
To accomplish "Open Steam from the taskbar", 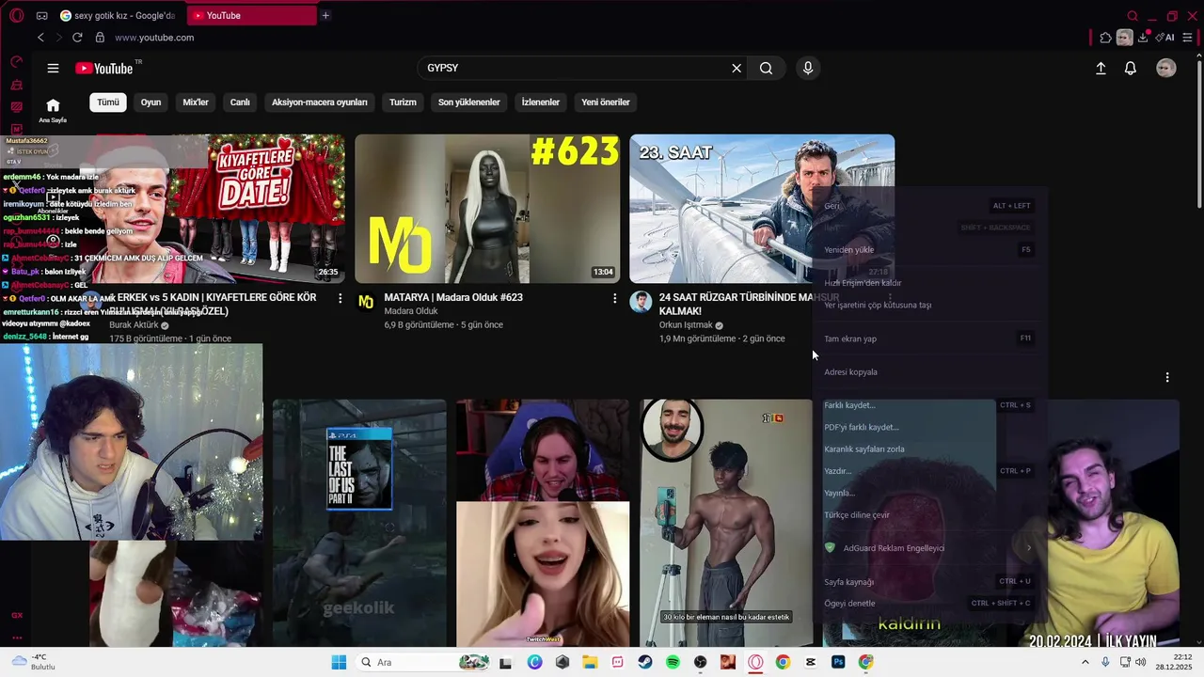I will (645, 662).
